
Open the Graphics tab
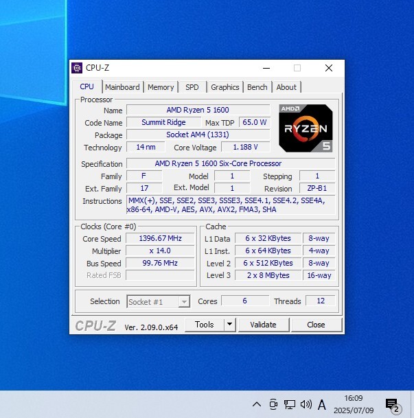click(225, 87)
